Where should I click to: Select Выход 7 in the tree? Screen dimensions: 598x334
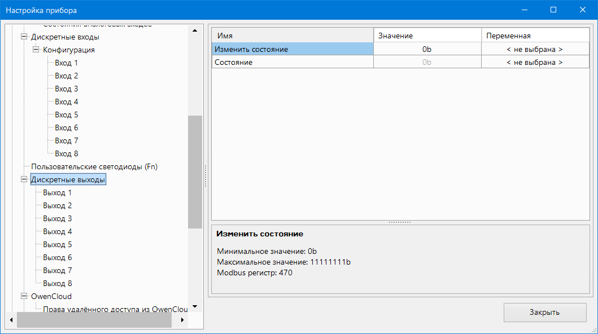point(57,270)
